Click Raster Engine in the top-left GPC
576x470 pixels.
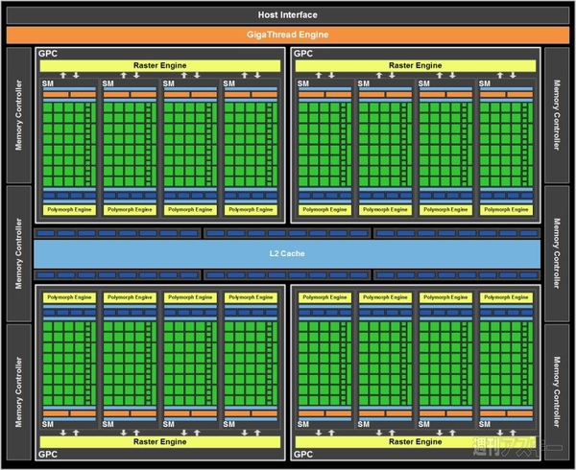click(161, 65)
